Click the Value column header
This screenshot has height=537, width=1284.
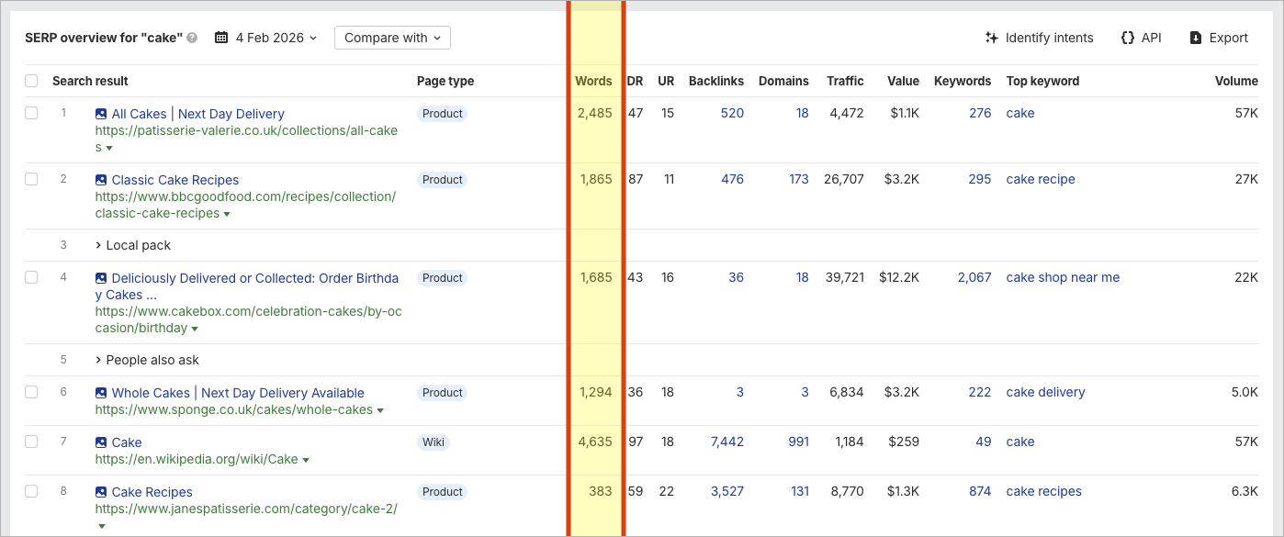pyautogui.click(x=903, y=81)
